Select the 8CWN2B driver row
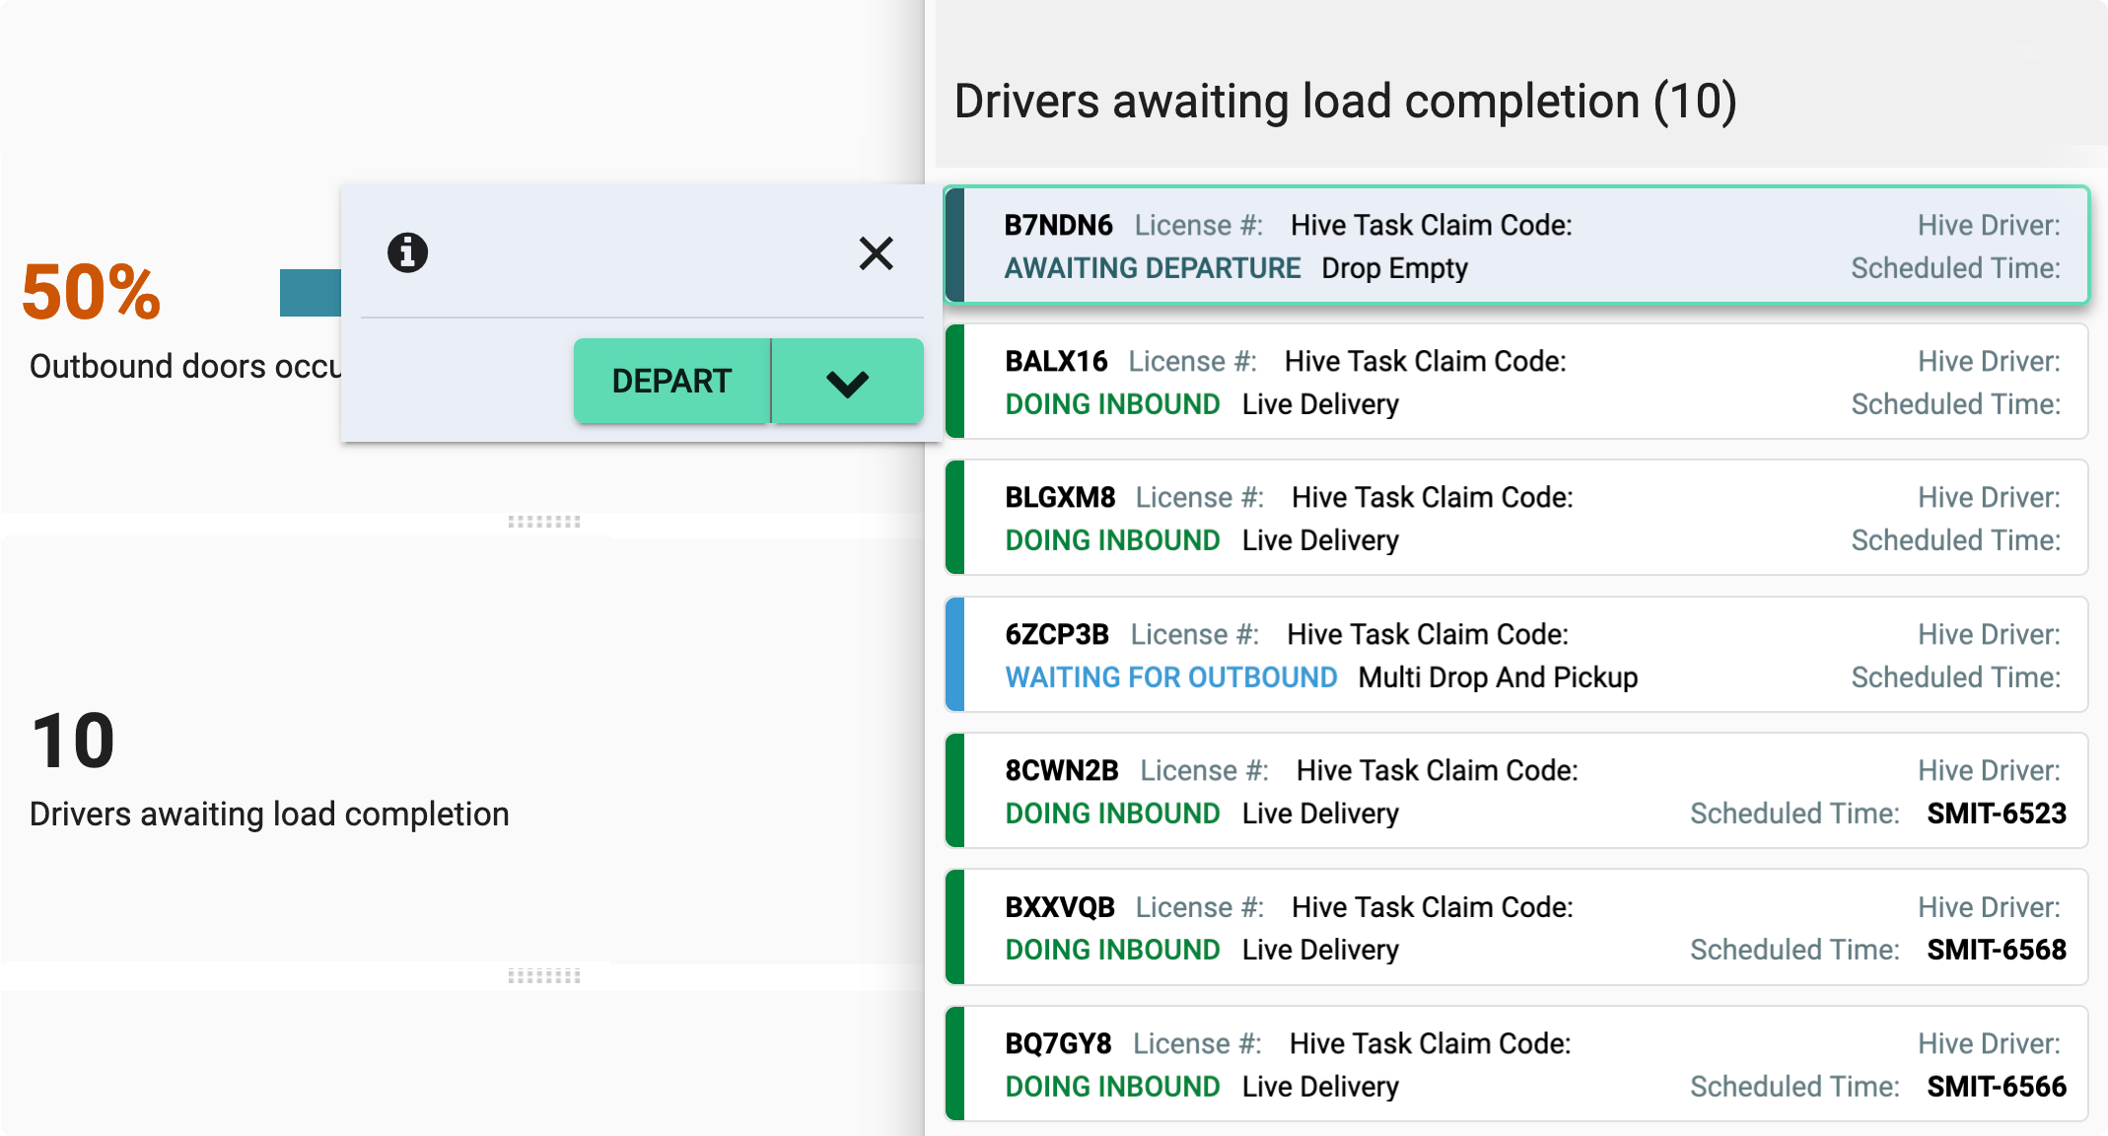The height and width of the screenshot is (1136, 2108). pyautogui.click(x=1516, y=791)
